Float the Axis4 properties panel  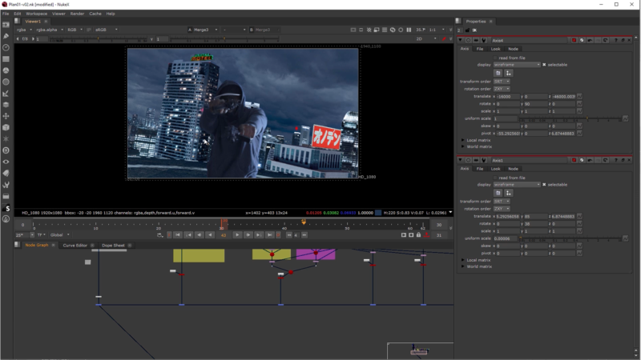[623, 41]
